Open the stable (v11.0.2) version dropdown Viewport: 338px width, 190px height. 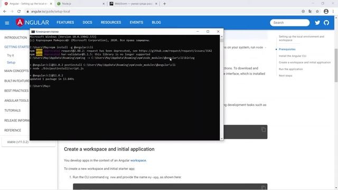coord(29,142)
